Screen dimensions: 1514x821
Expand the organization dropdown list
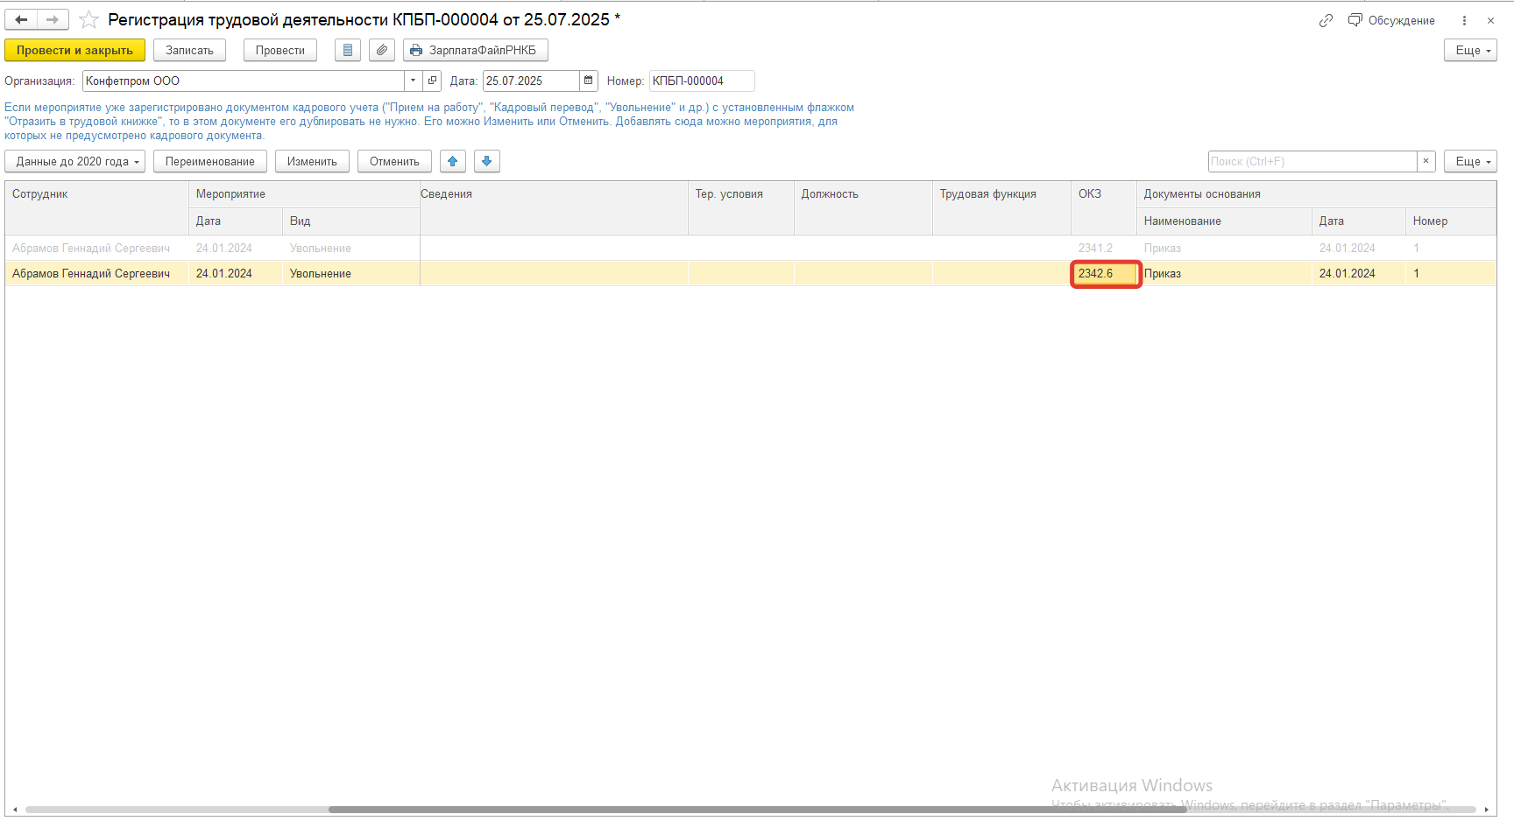click(x=413, y=81)
